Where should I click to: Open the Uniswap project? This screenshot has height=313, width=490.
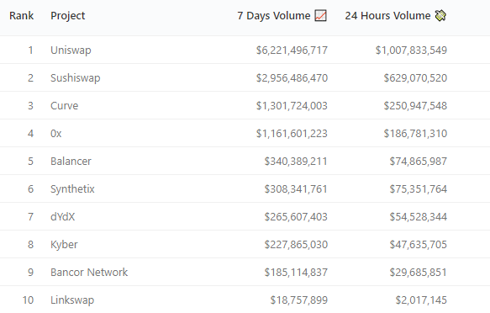tap(71, 50)
